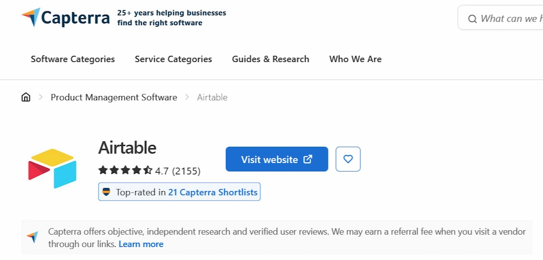Open the Guides & Research menu
This screenshot has height=260, width=543.
[270, 59]
